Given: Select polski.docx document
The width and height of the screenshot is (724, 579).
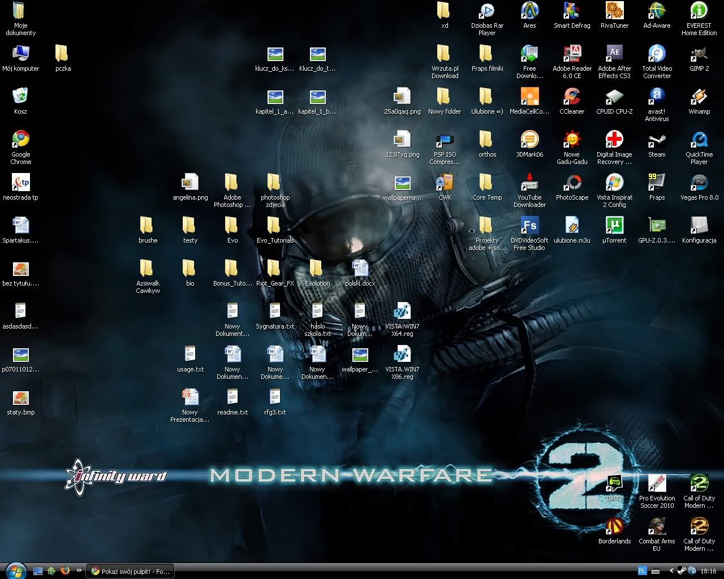Looking at the screenshot, I should point(360,273).
